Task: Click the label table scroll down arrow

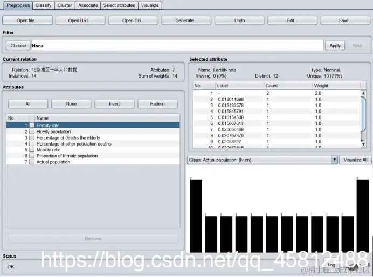Action: [x=363, y=144]
